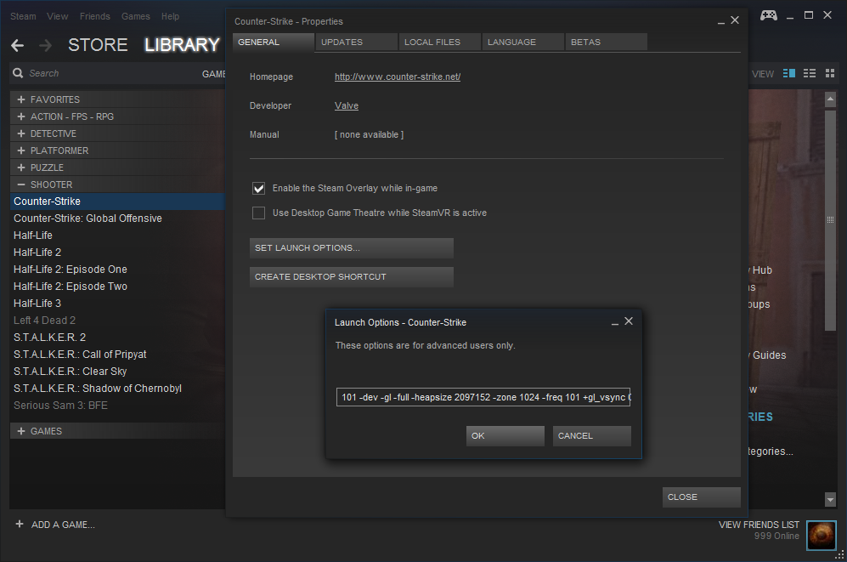Switch to the LOCAL FILES tab
Image resolution: width=847 pixels, height=562 pixels.
[440, 43]
